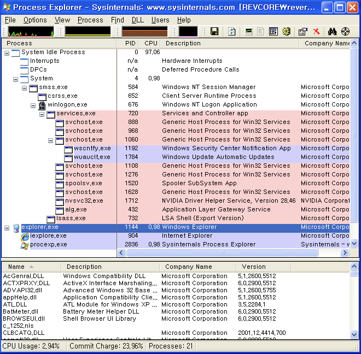Toggle the Show Lower Pane toolbar icon
This screenshot has height=354, width=361.
tap(273, 31)
